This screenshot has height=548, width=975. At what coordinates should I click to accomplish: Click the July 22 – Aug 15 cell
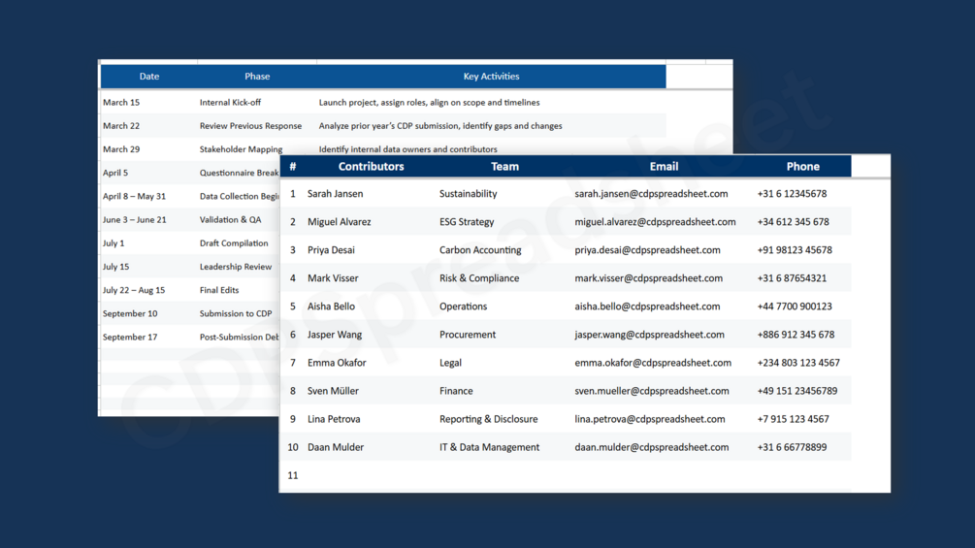[134, 290]
